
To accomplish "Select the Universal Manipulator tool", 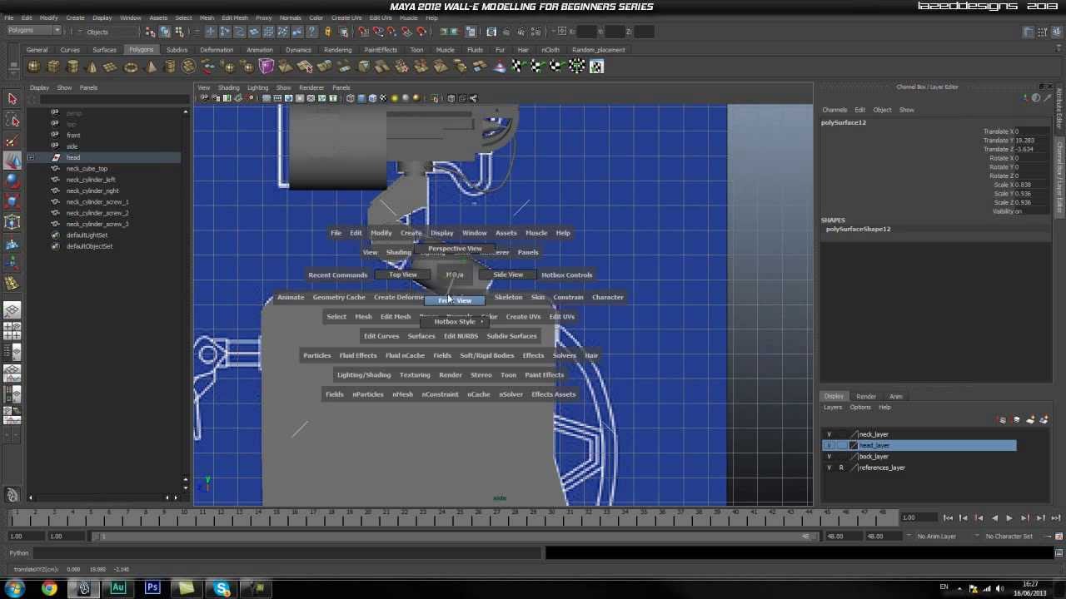I will coord(12,221).
